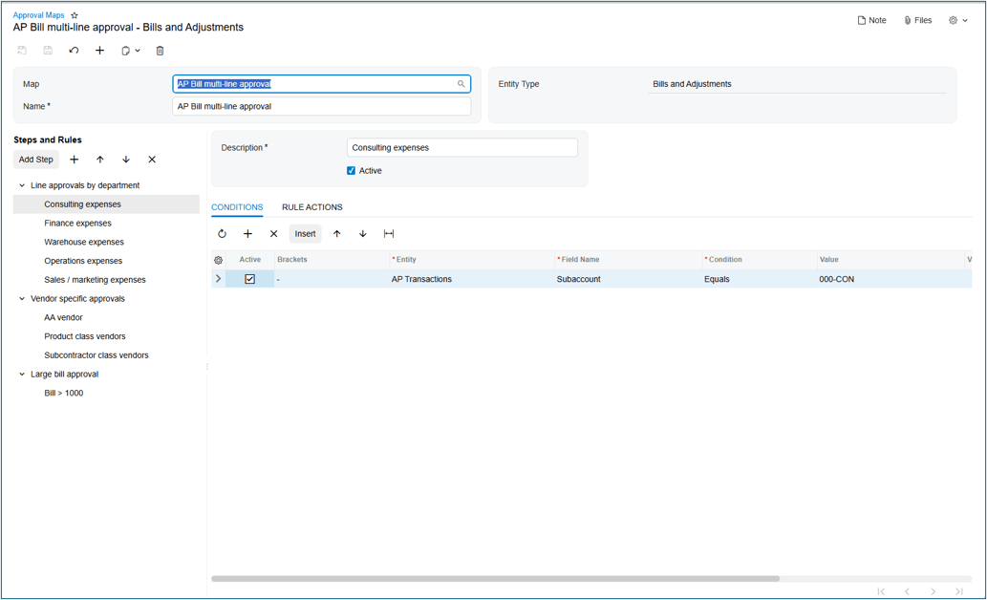Uncheck the Active checkbox for the condition row
The width and height of the screenshot is (987, 600).
click(x=250, y=278)
